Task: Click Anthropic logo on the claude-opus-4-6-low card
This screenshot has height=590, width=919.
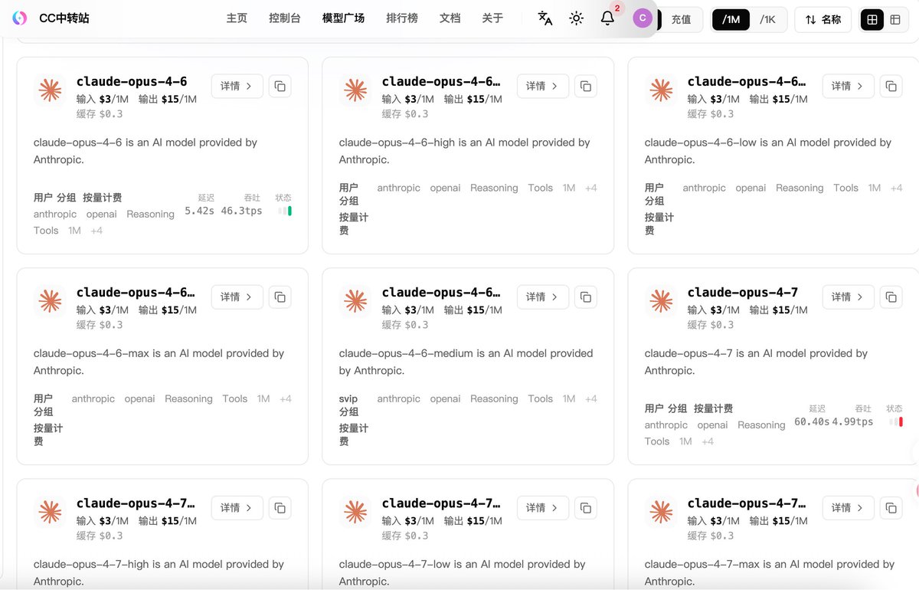Action: pyautogui.click(x=661, y=90)
